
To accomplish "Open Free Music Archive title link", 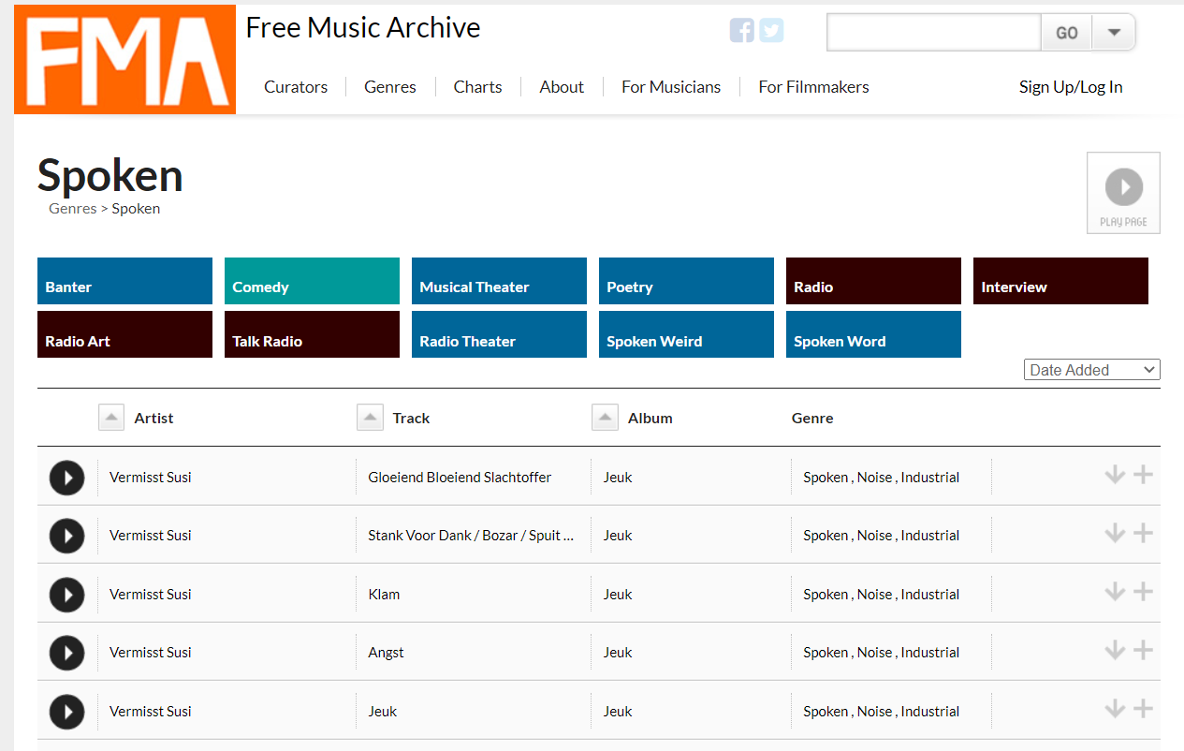I will point(363,28).
